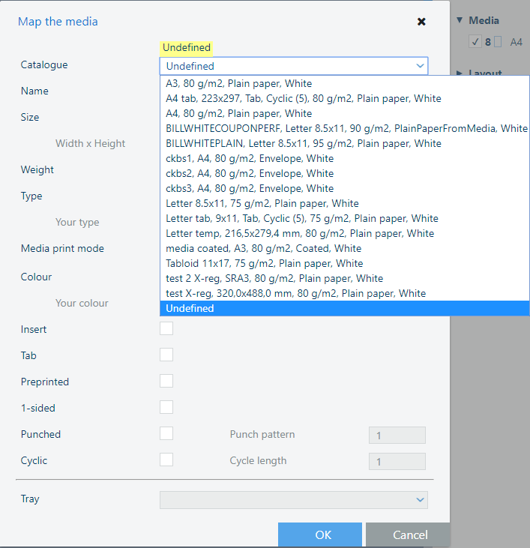530x548 pixels.
Task: Select ckbs2 A4 envelope media
Action: pos(250,173)
